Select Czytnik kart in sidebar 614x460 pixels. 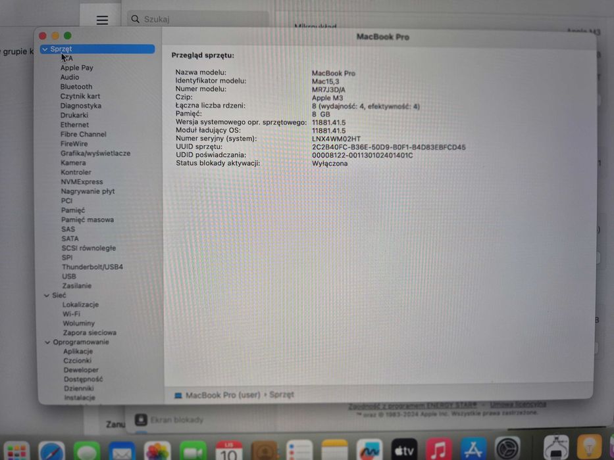coord(80,96)
